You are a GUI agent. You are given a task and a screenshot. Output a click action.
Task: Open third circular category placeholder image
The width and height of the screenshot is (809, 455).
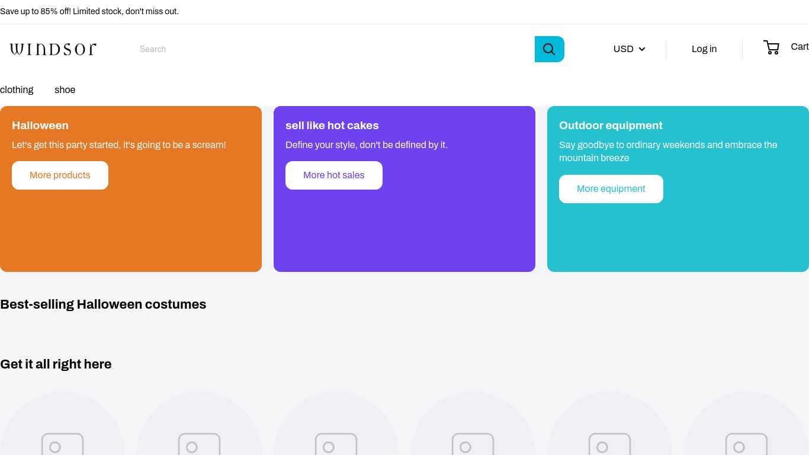coord(336,424)
